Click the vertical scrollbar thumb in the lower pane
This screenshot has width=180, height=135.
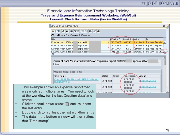[164, 62]
